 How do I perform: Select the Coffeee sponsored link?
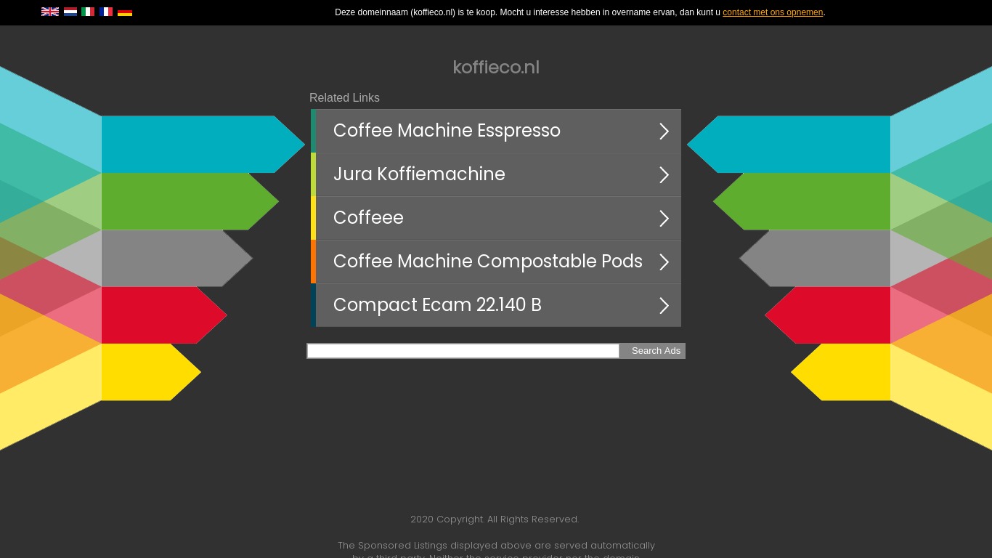pos(368,218)
